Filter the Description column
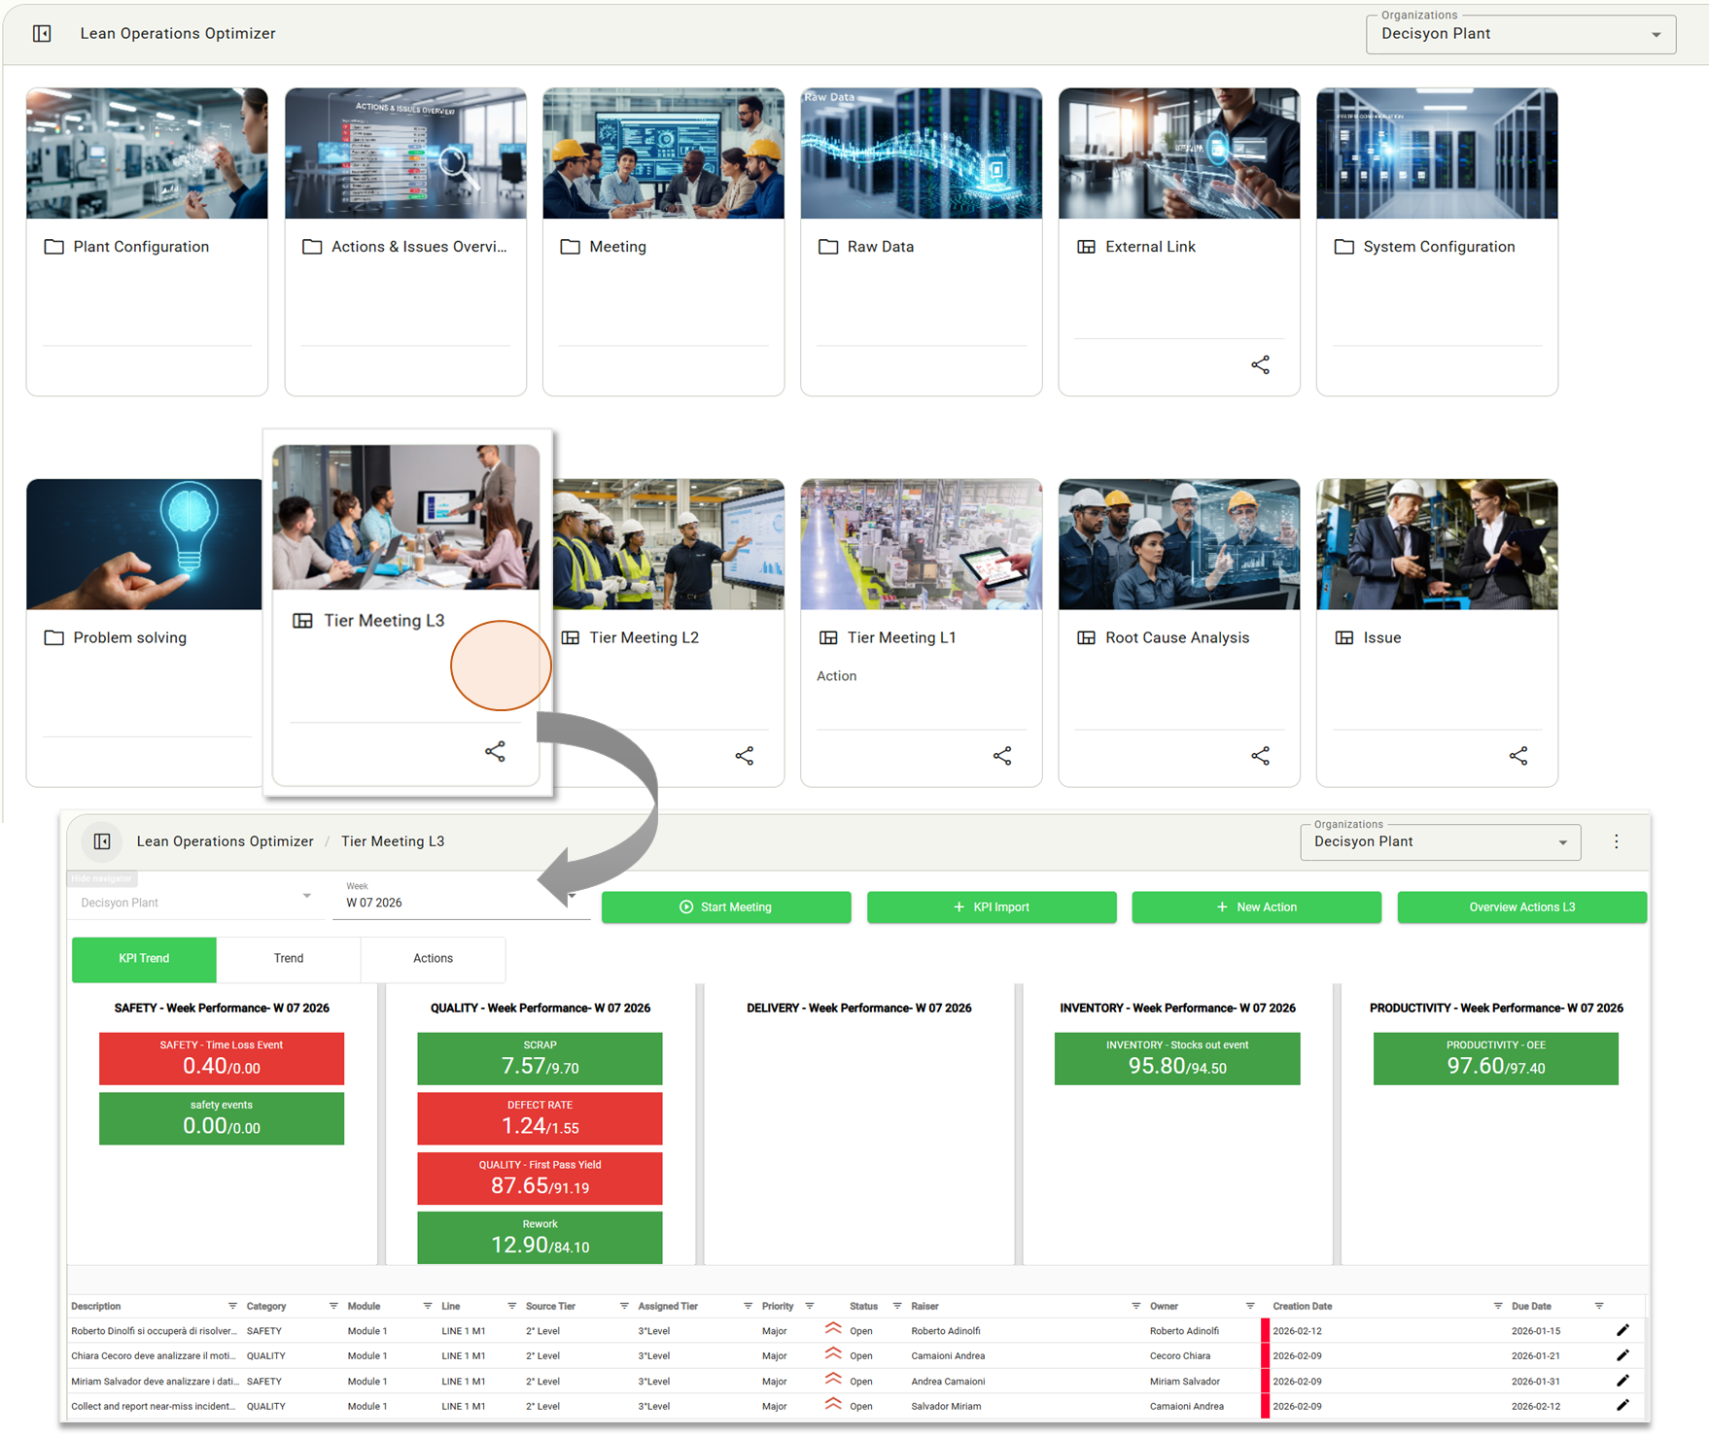 232,1306
